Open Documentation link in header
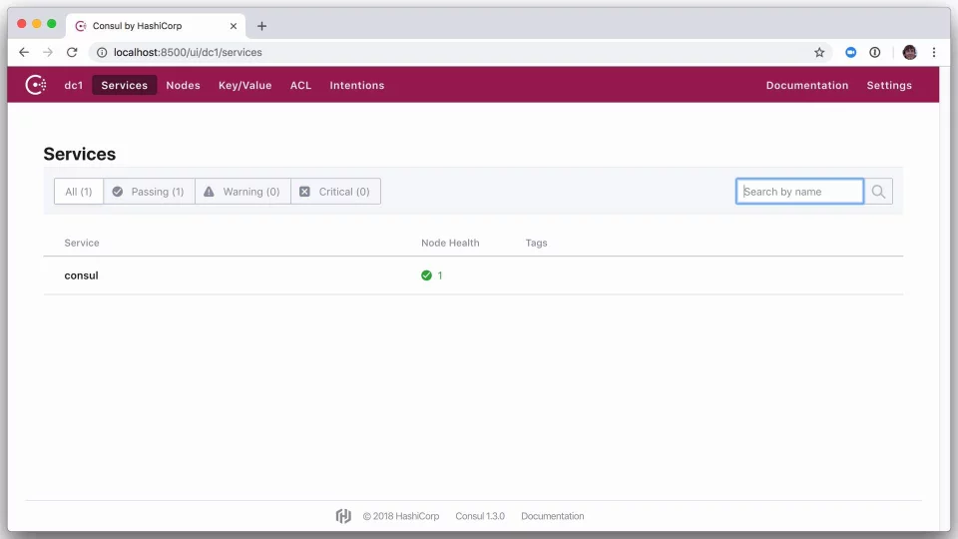This screenshot has height=539, width=958. (x=807, y=85)
